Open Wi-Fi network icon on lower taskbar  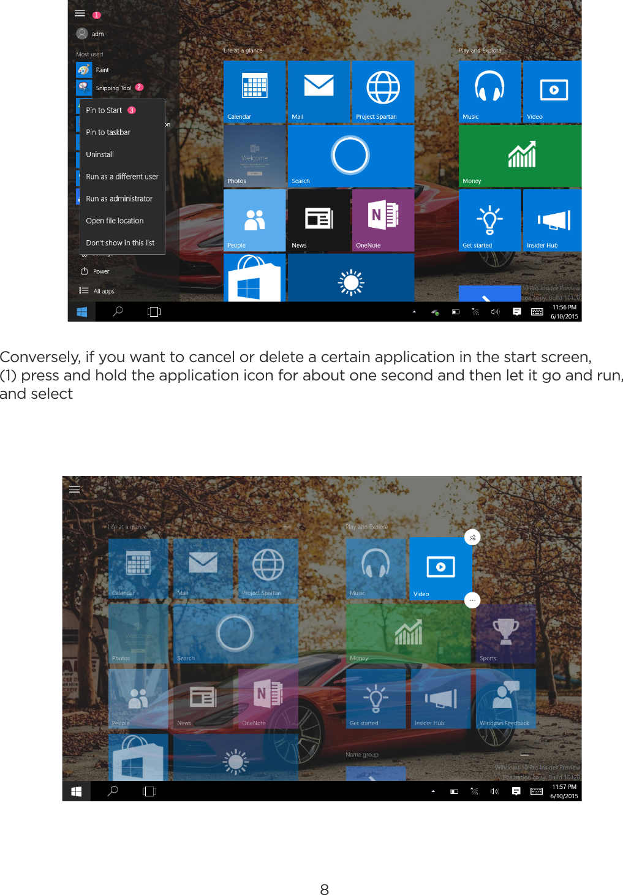click(474, 791)
